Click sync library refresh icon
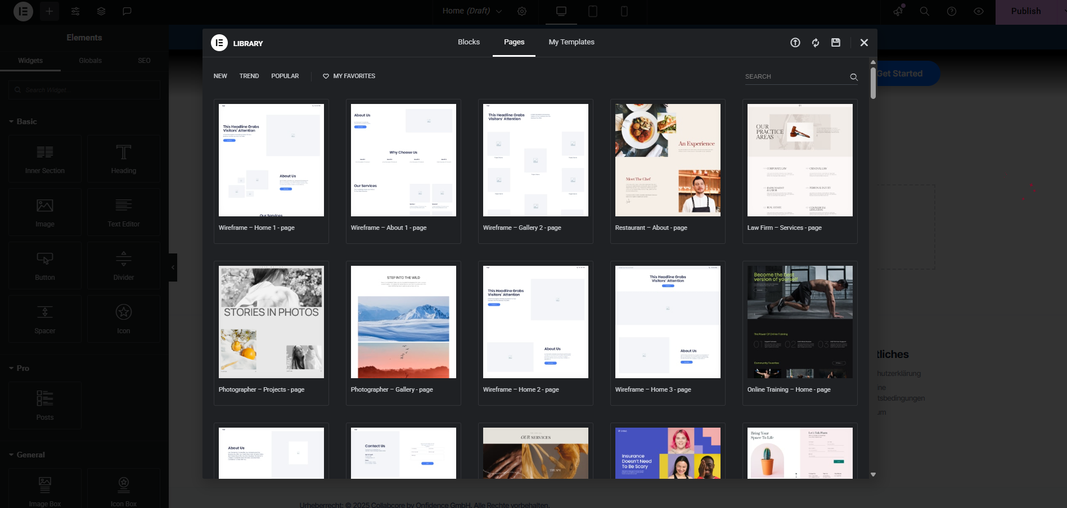1067x508 pixels. pos(816,43)
